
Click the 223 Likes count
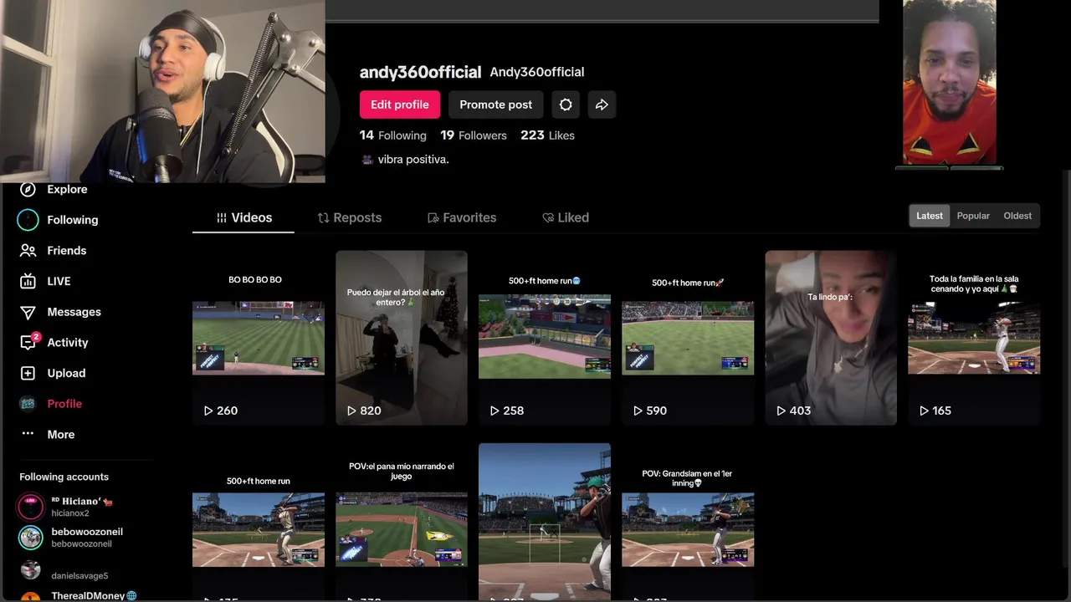(x=547, y=135)
